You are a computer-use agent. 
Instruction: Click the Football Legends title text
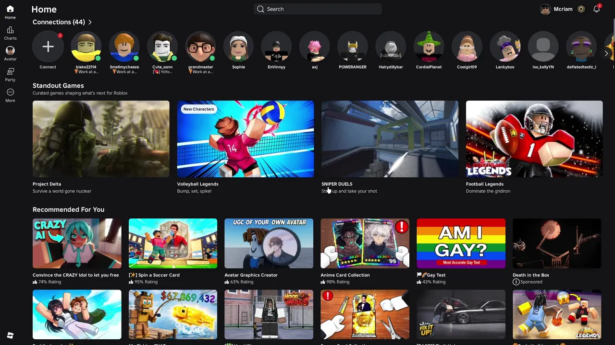click(x=484, y=184)
